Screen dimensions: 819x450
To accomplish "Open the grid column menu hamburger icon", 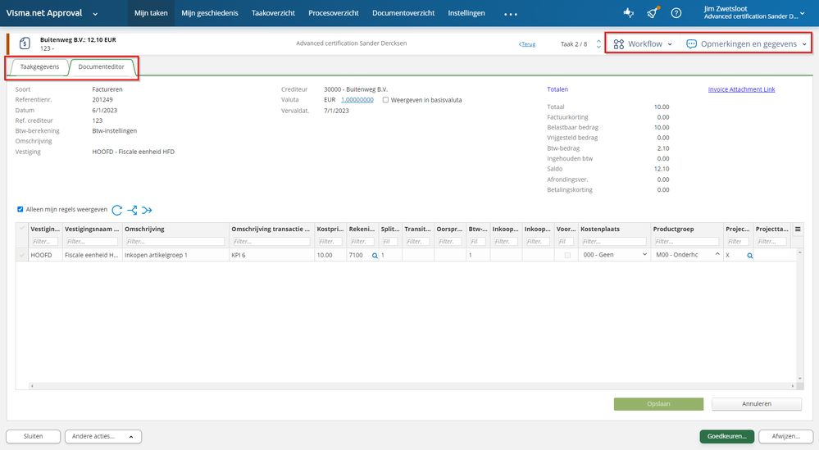I will (798, 229).
